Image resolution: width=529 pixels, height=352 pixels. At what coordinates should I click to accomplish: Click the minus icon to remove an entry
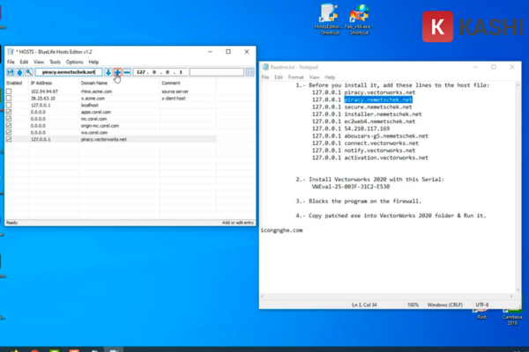[127, 72]
